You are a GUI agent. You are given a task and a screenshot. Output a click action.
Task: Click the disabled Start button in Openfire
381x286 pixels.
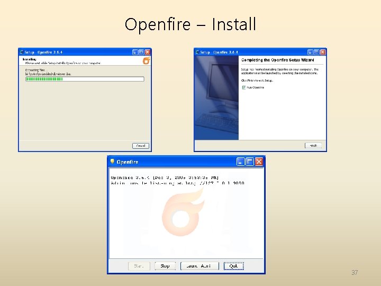pyautogui.click(x=139, y=266)
